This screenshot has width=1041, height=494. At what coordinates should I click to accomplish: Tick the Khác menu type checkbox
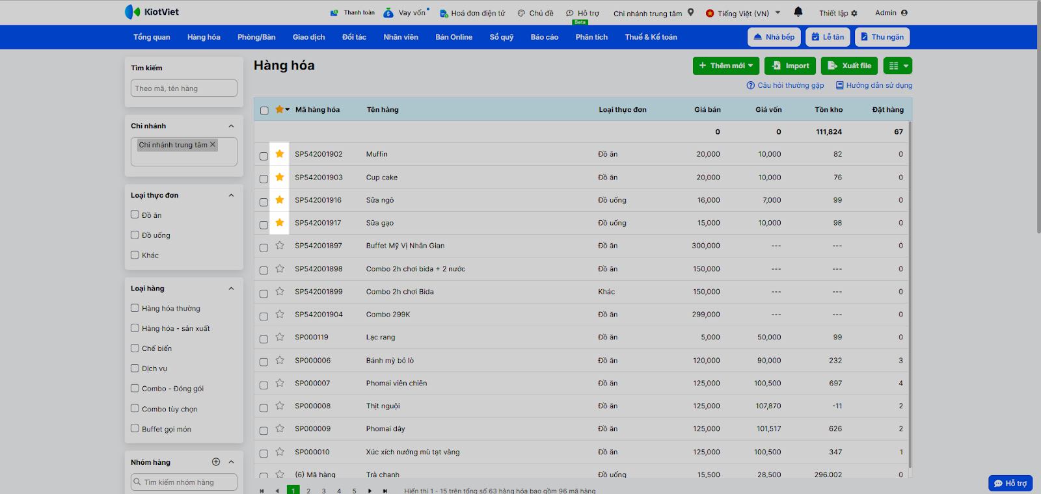click(135, 255)
